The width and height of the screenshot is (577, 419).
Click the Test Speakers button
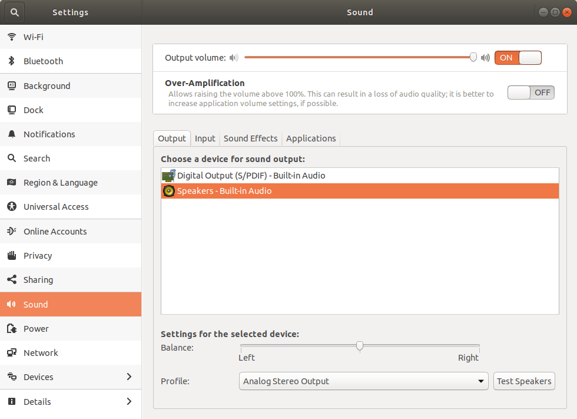coord(524,381)
